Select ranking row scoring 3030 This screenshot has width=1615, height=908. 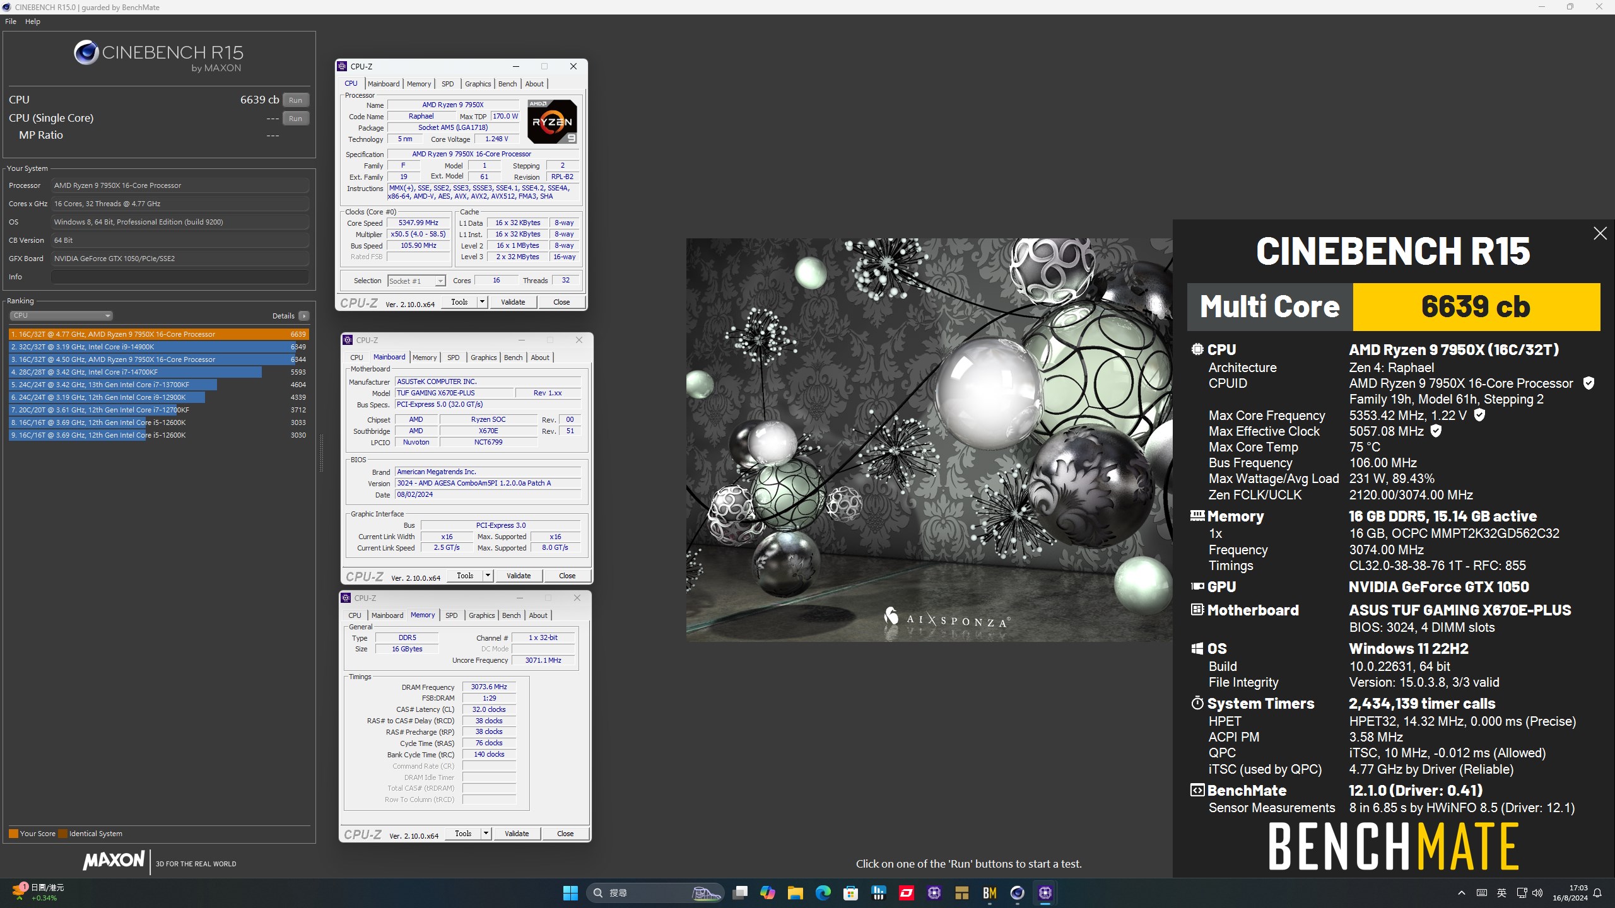click(158, 435)
